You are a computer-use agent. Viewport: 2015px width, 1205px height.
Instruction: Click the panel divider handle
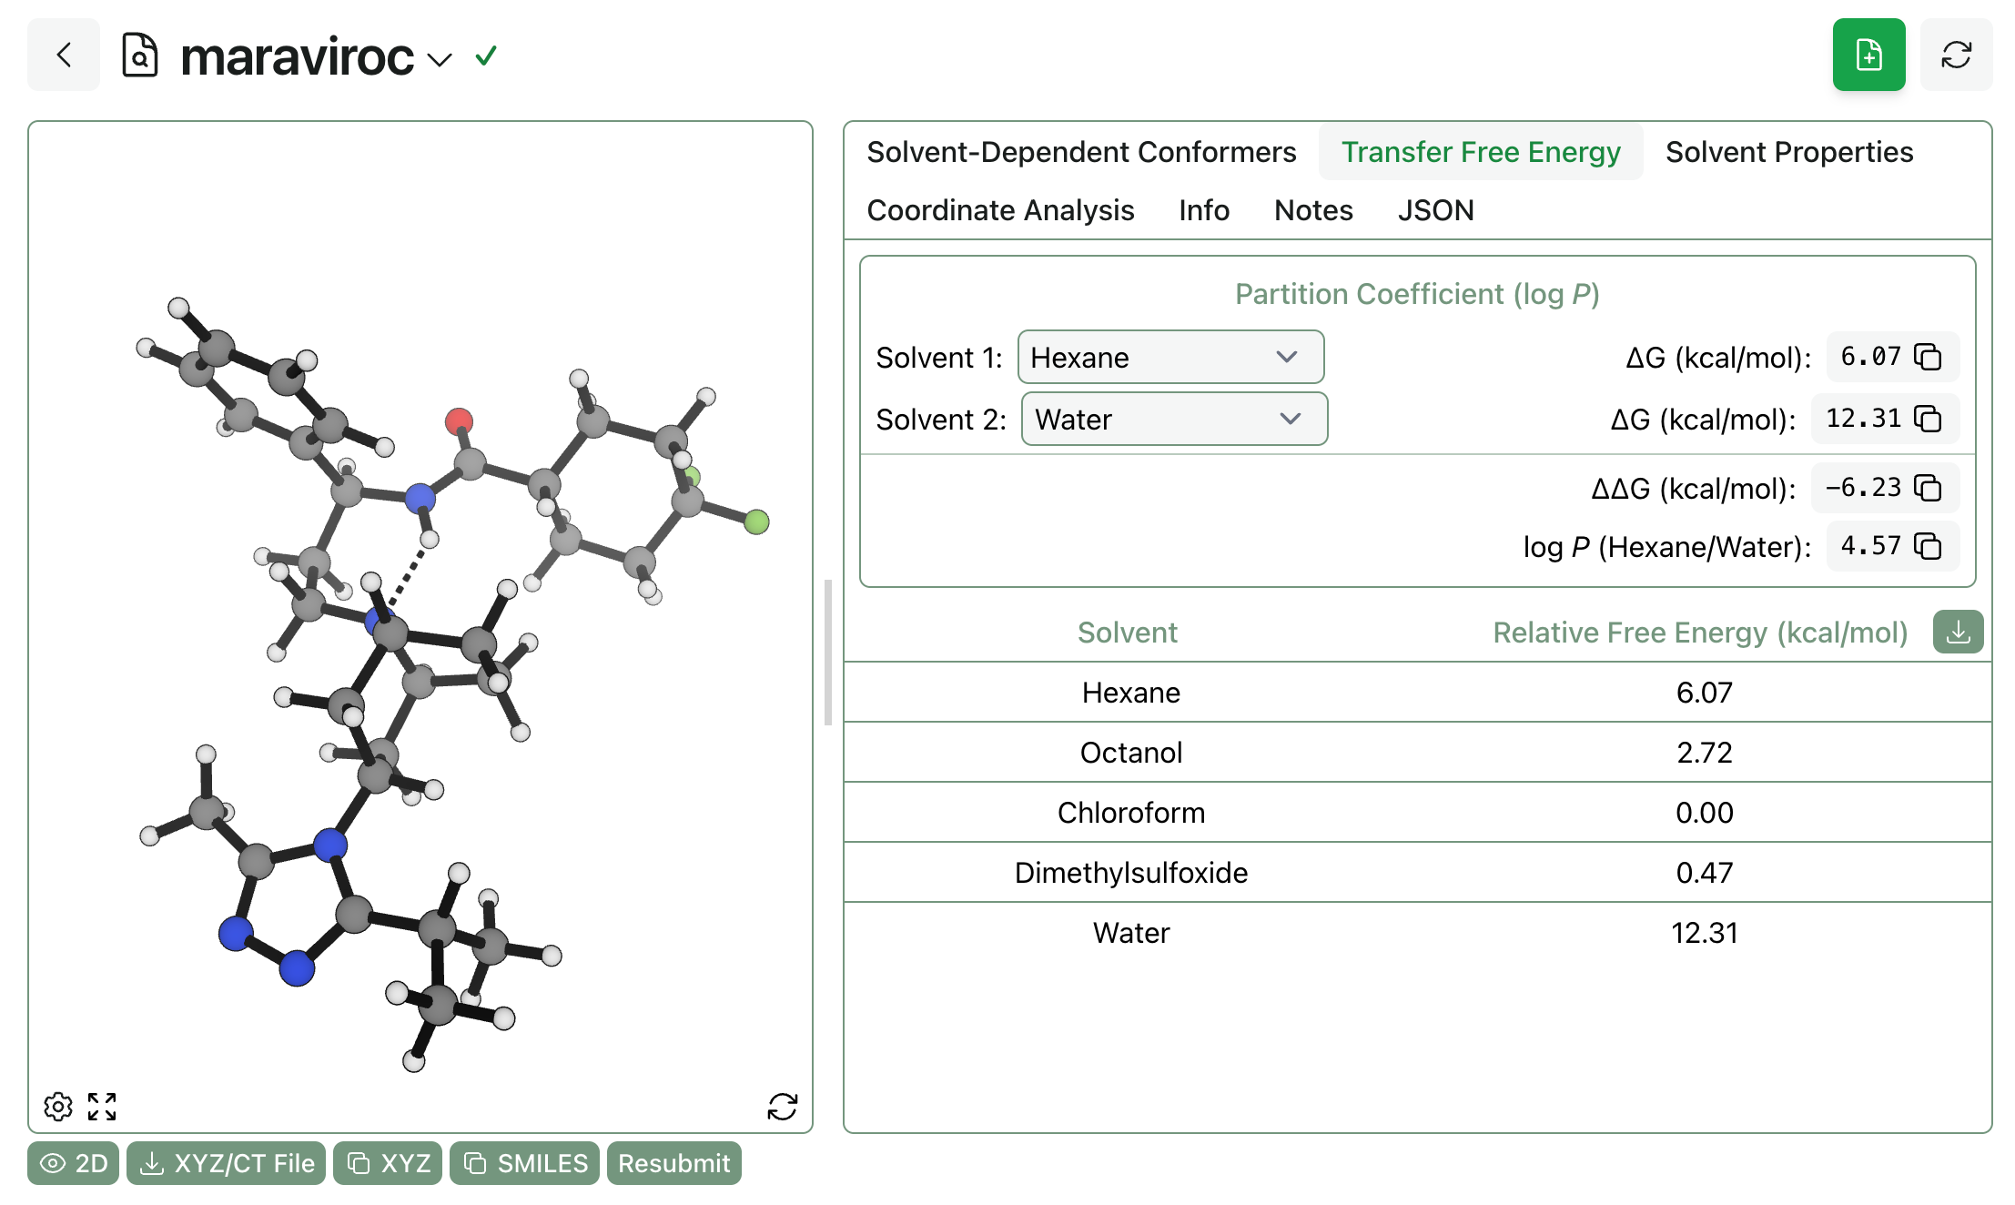tap(827, 652)
